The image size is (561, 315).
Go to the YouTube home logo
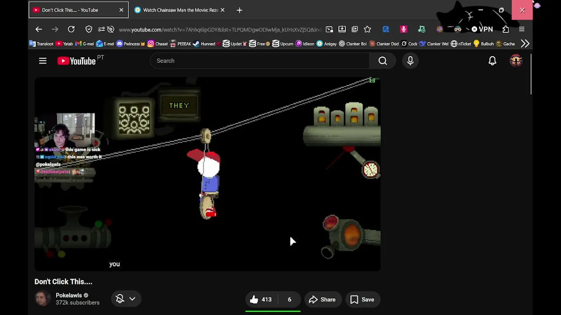[x=76, y=61]
